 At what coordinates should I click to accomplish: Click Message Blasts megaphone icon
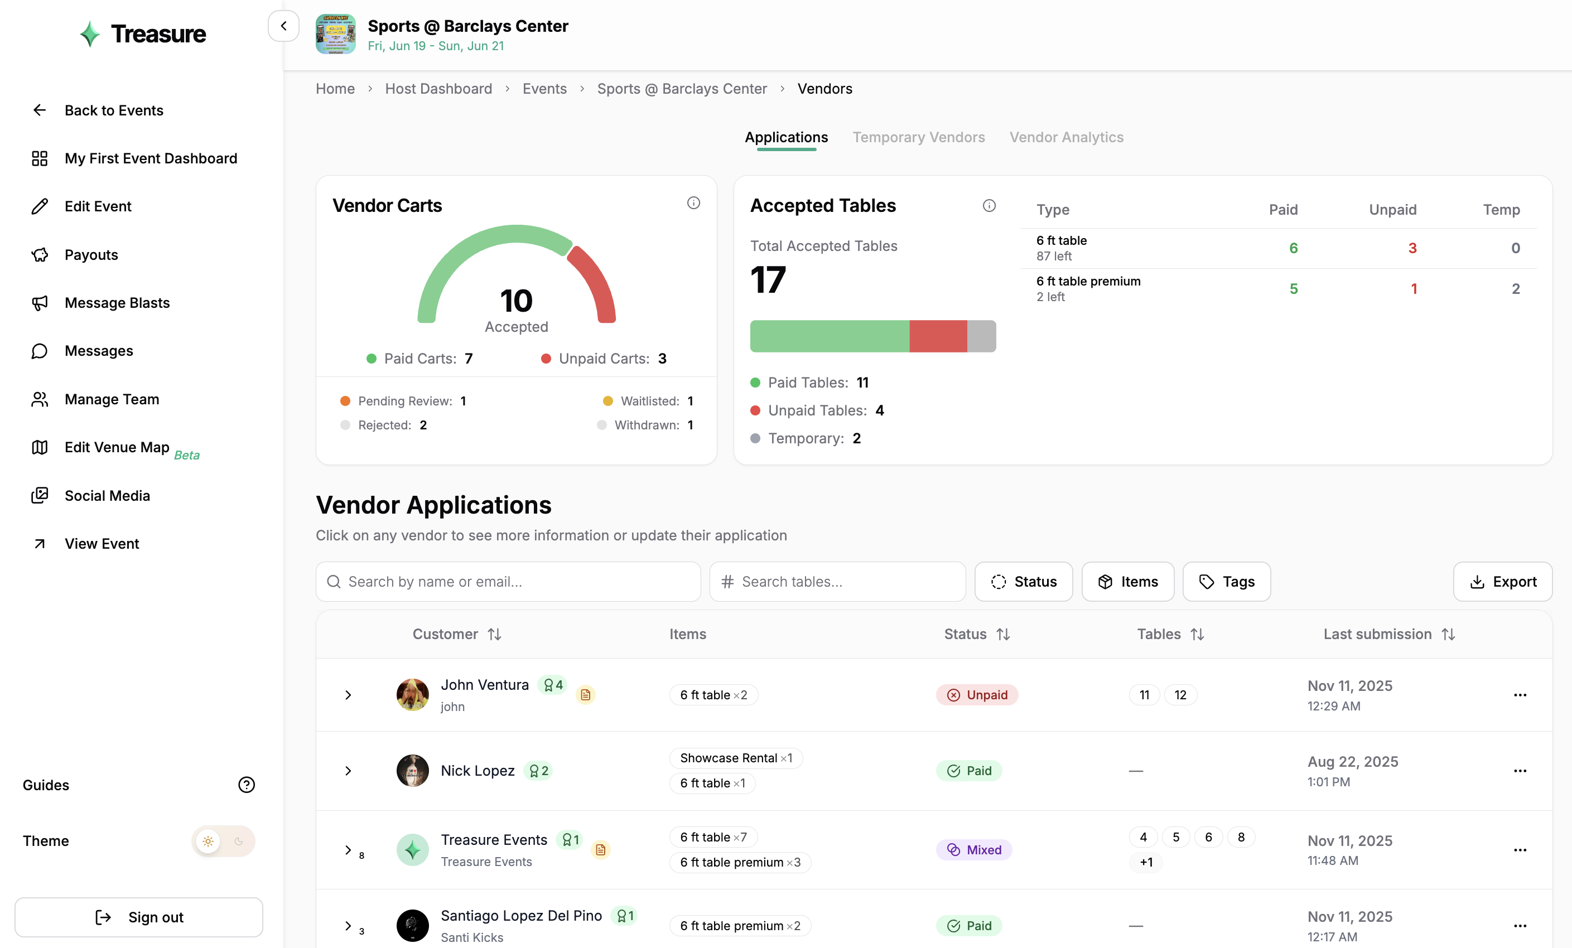(x=40, y=303)
